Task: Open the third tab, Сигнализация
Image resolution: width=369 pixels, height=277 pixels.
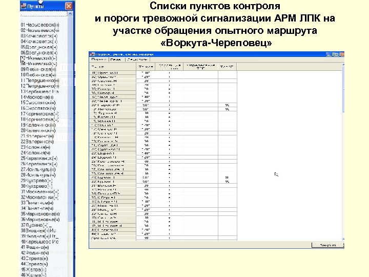Action: tap(137, 60)
